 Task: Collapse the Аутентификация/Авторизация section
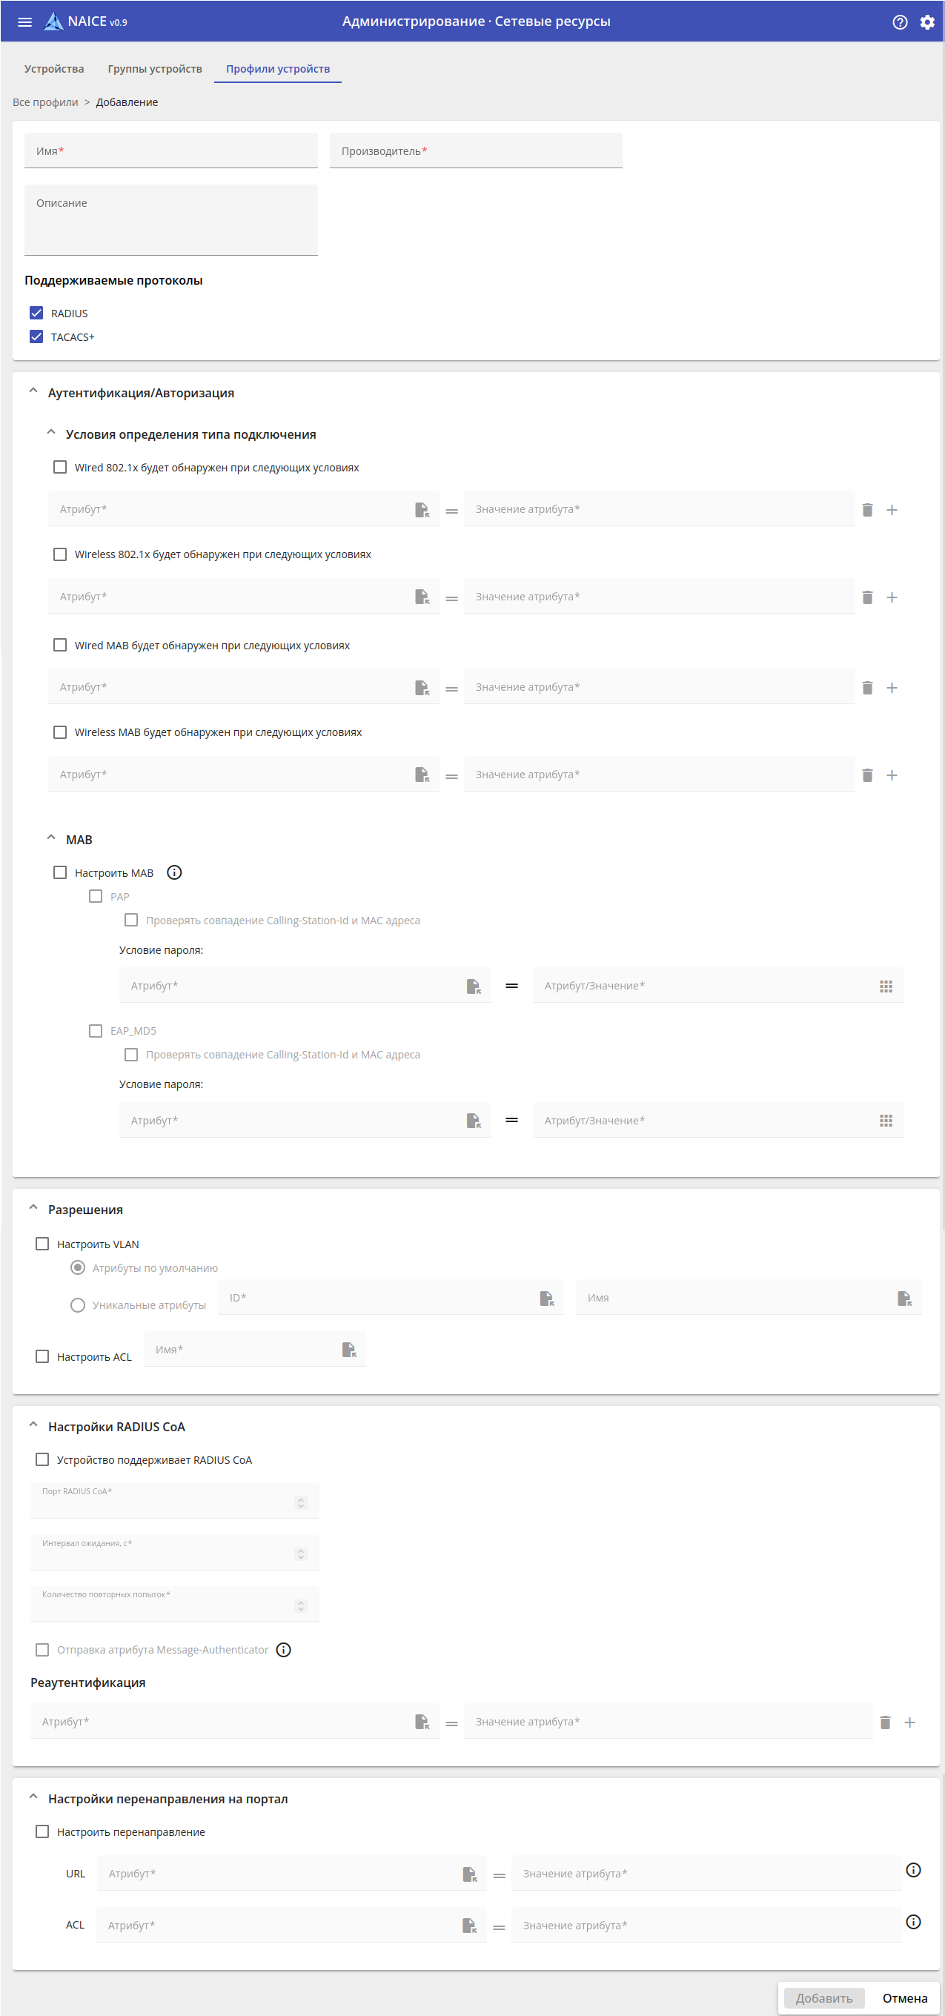pyautogui.click(x=33, y=391)
